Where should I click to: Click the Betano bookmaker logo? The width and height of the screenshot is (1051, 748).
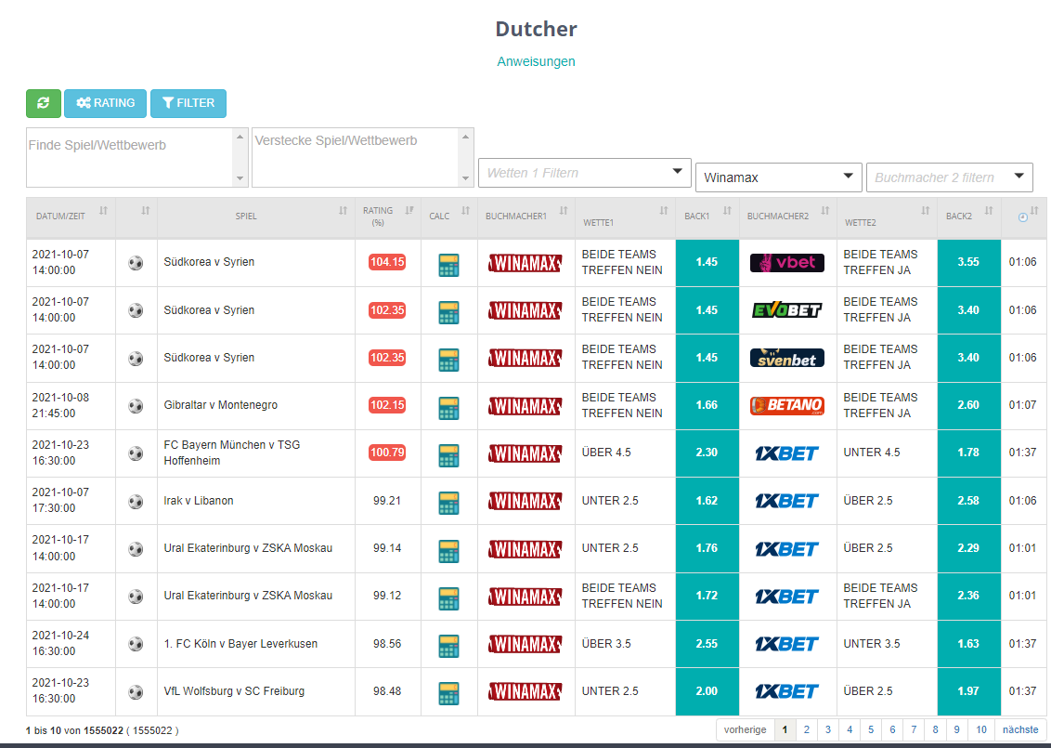click(x=787, y=405)
